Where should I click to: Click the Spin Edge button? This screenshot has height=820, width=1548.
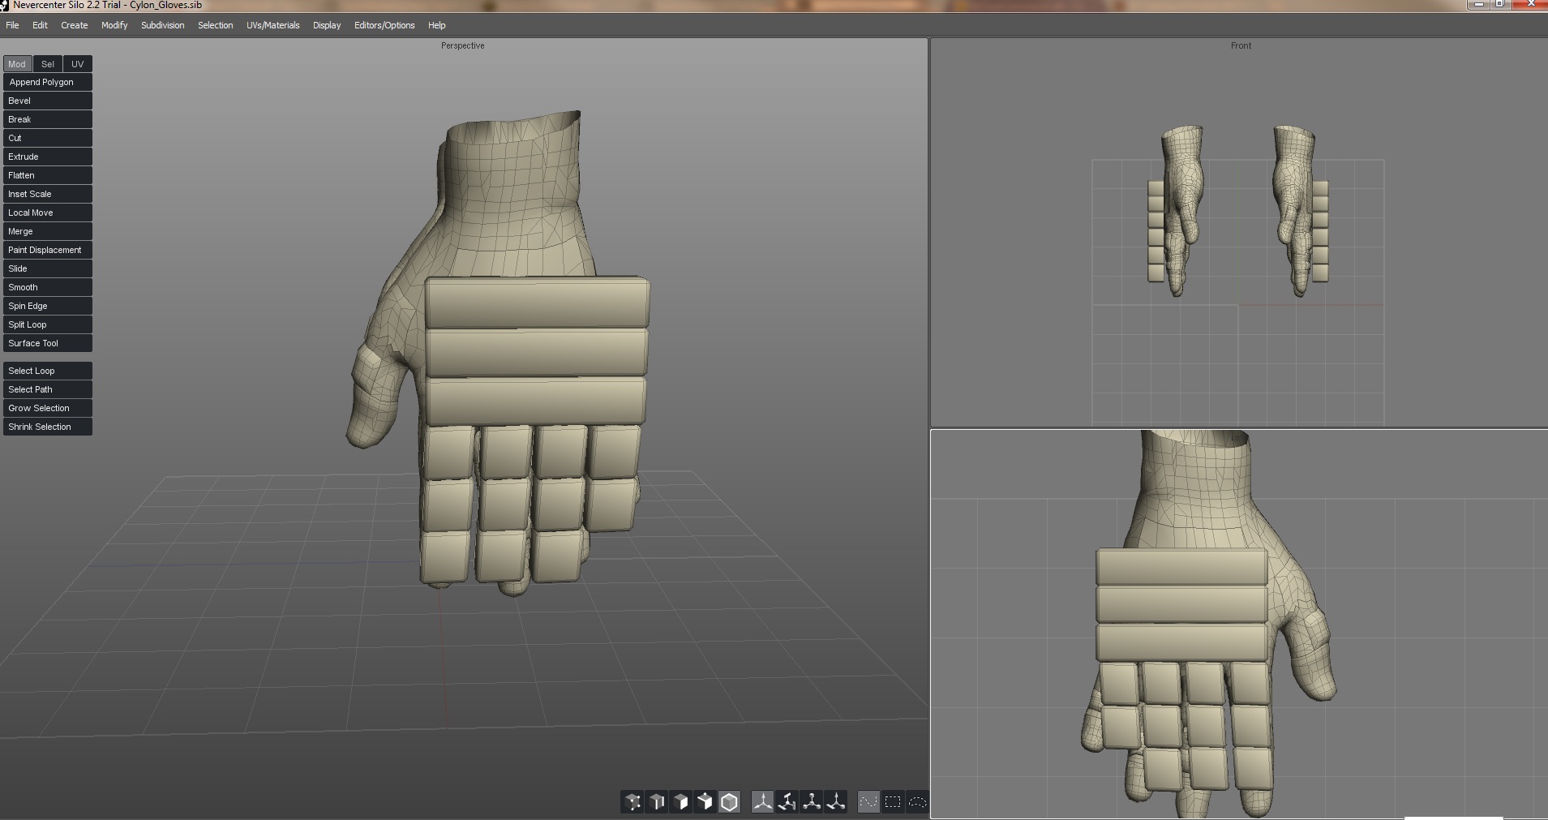pos(48,306)
